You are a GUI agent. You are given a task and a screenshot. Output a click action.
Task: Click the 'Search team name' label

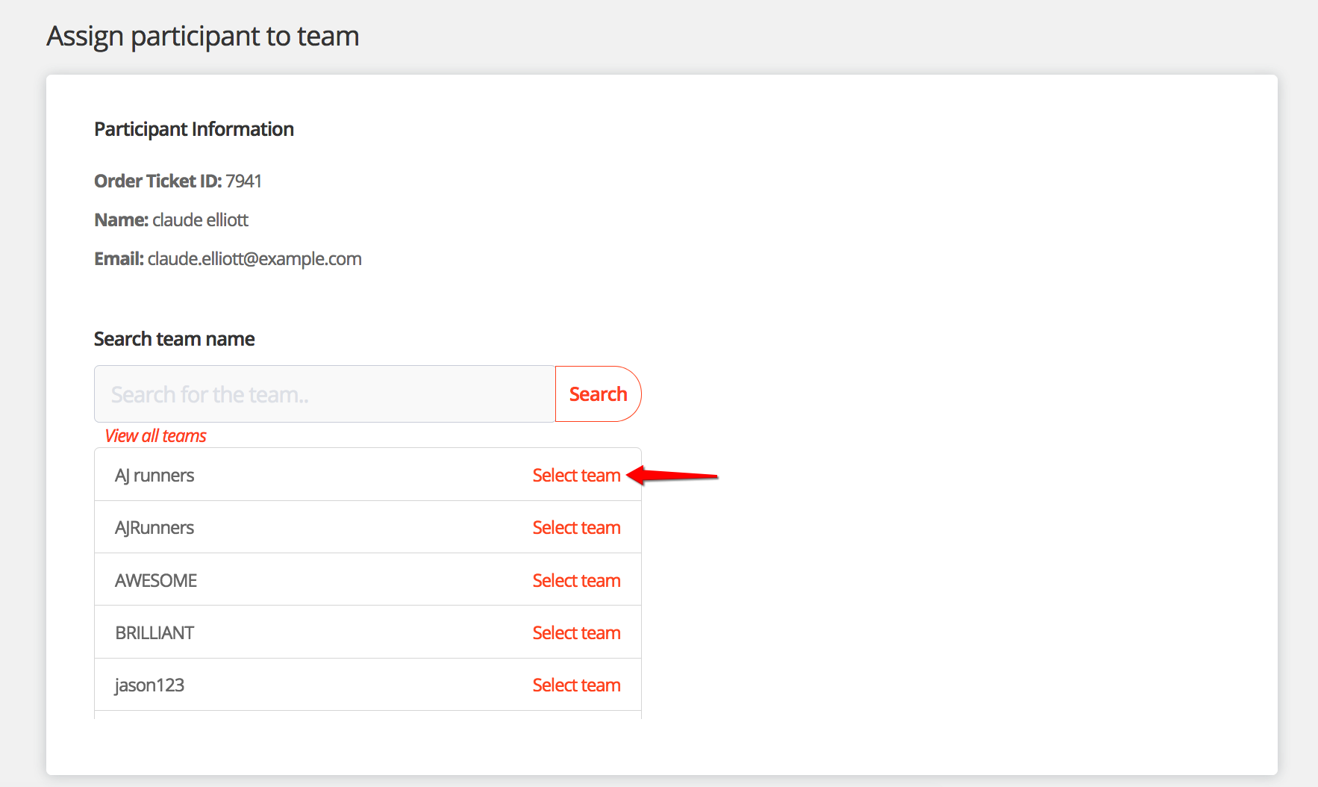point(174,339)
